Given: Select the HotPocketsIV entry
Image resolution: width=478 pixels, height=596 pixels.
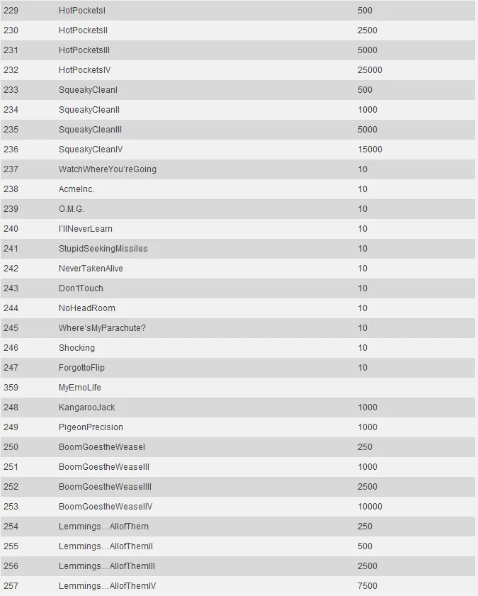Looking at the screenshot, I should 84,70.
